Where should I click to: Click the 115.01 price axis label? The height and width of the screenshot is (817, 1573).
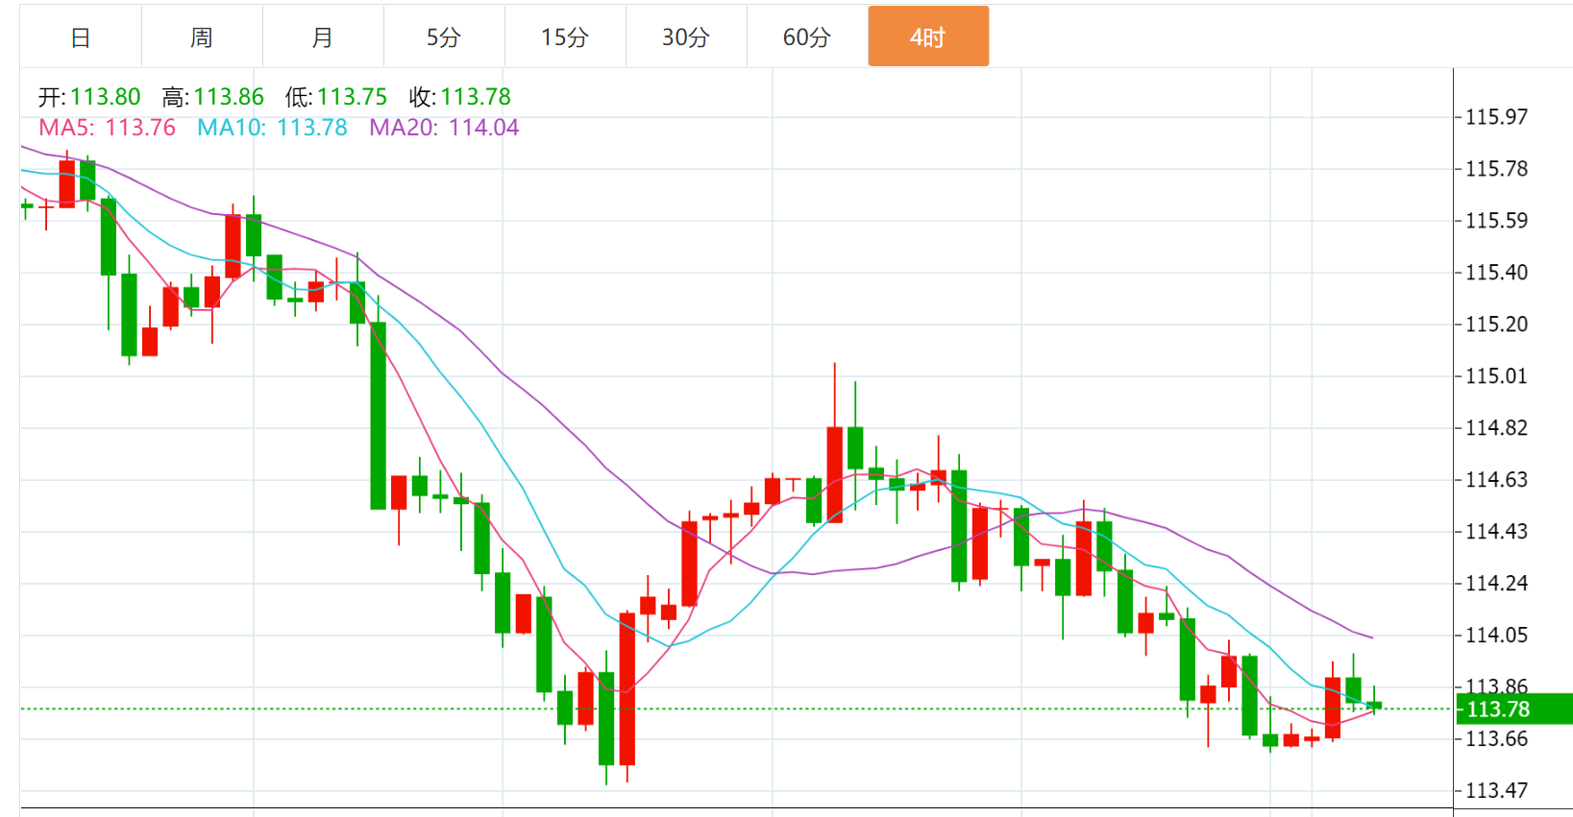tap(1496, 376)
